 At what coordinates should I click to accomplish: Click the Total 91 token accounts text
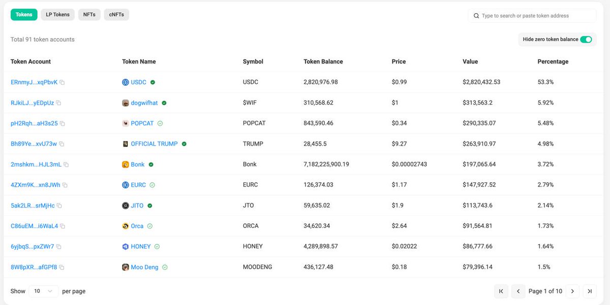pyautogui.click(x=43, y=40)
